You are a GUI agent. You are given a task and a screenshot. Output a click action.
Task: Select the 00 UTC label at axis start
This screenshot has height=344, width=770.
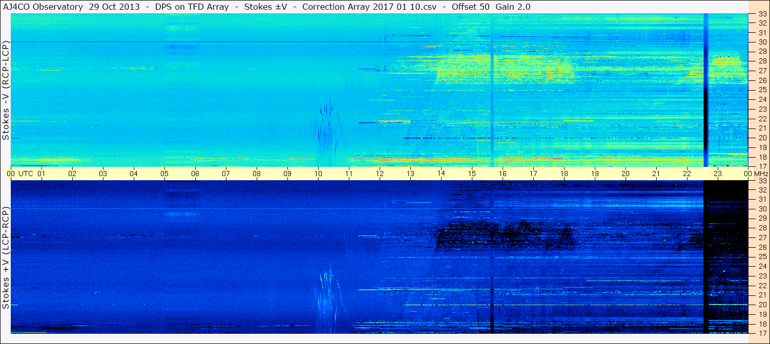(20, 174)
